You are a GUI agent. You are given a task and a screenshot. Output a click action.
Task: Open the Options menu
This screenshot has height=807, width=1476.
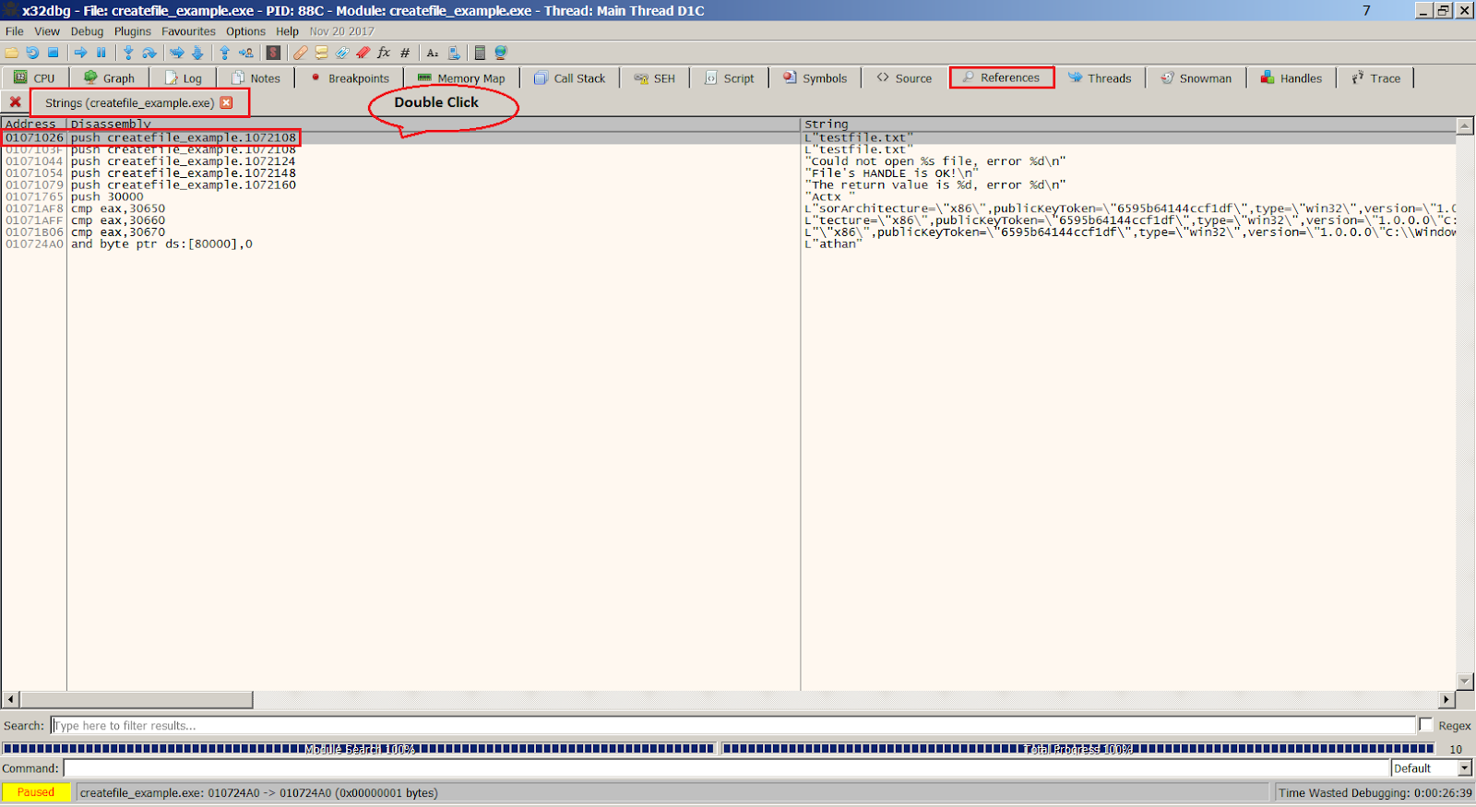245,31
